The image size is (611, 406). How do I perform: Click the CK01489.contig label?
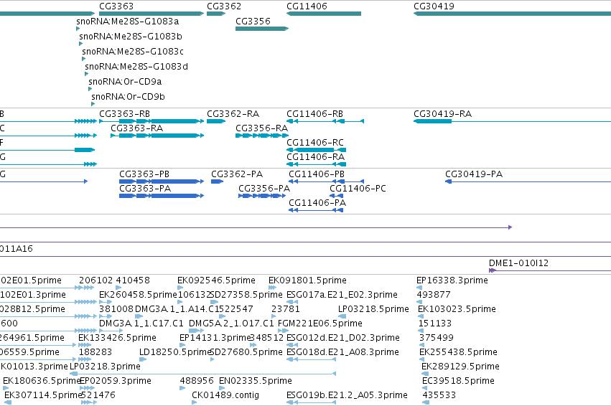(225, 395)
